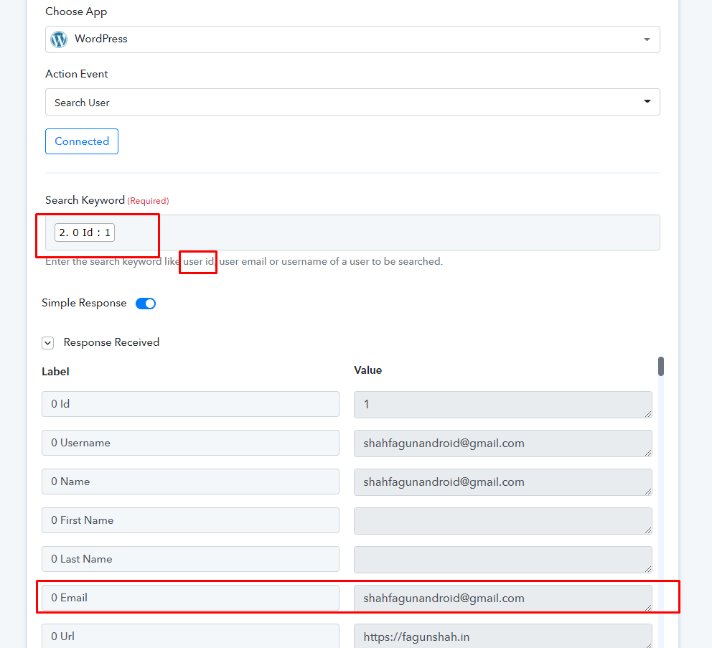Click the response list scrollbar thumb
The image size is (712, 648).
pyautogui.click(x=661, y=366)
